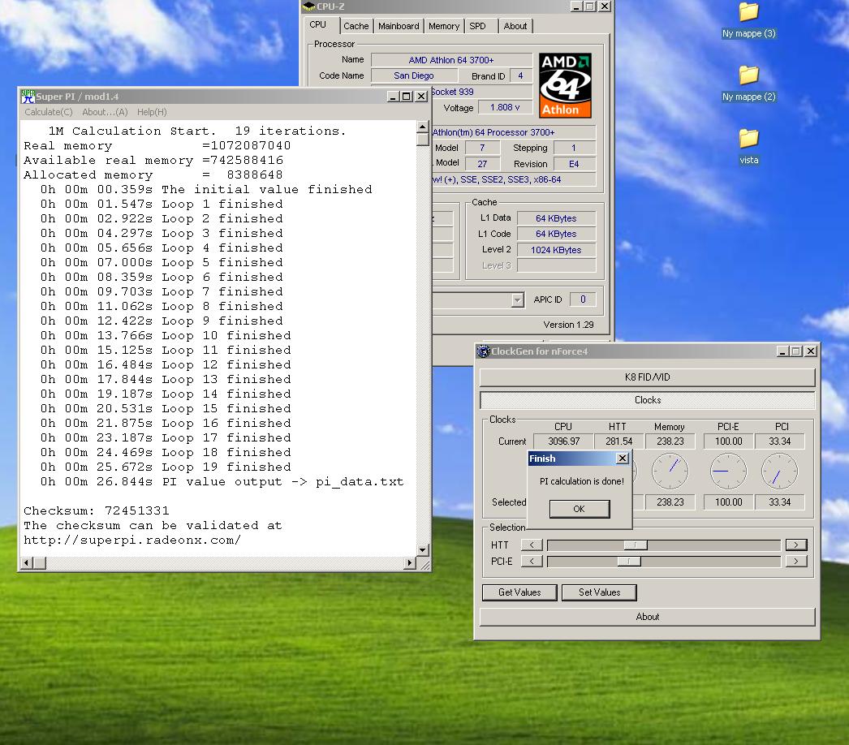849x745 pixels.
Task: Click the 'PI value output -> pi_data.txt' line
Action: click(222, 481)
